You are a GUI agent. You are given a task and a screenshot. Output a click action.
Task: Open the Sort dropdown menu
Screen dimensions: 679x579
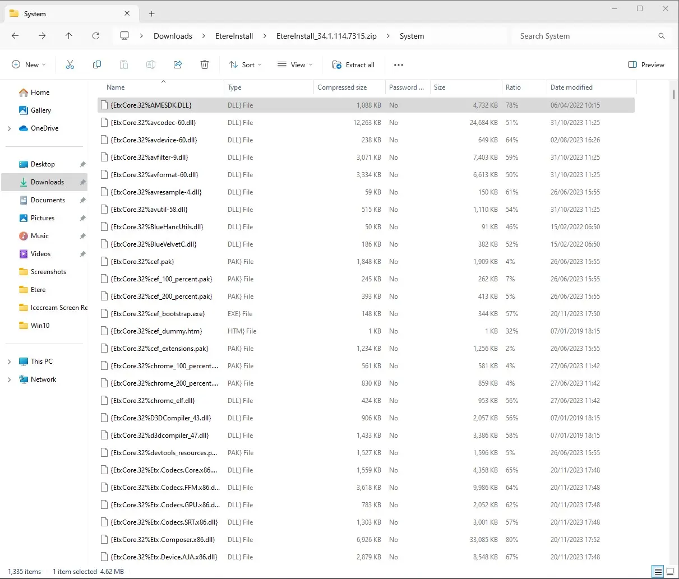[x=245, y=65]
